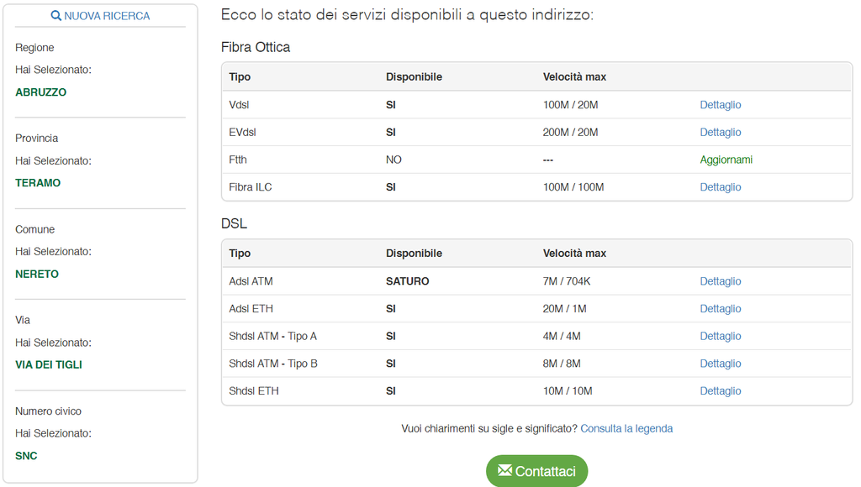Start a new search via NUOVA RICERCA
861x487 pixels.
coord(106,16)
